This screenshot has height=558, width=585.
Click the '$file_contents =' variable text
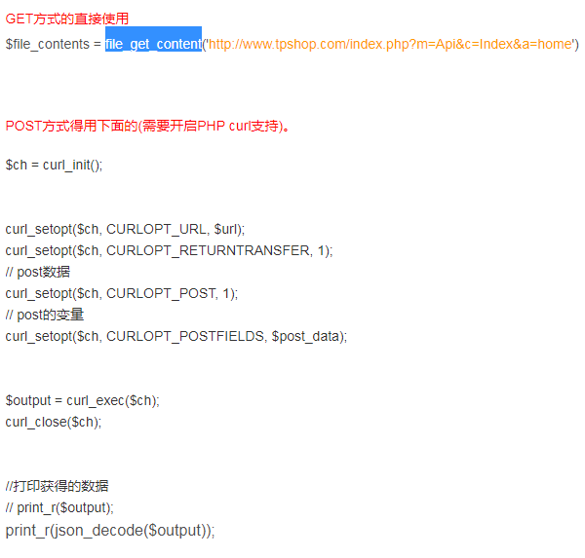coord(53,44)
